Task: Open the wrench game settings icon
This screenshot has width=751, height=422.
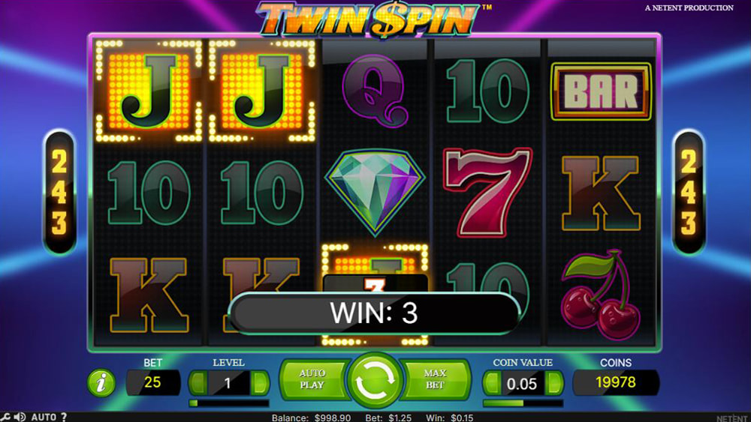Action: 6,418
